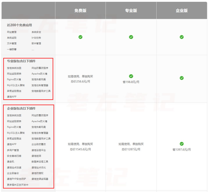
Task: Click the 专业版包含以下插件 heading
Action: coord(21,61)
